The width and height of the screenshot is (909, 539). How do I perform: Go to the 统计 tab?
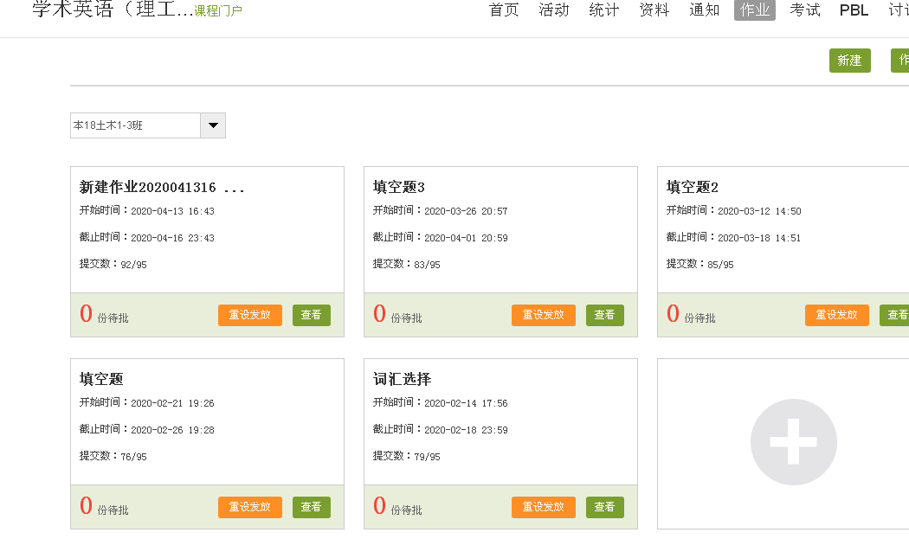[x=604, y=10]
